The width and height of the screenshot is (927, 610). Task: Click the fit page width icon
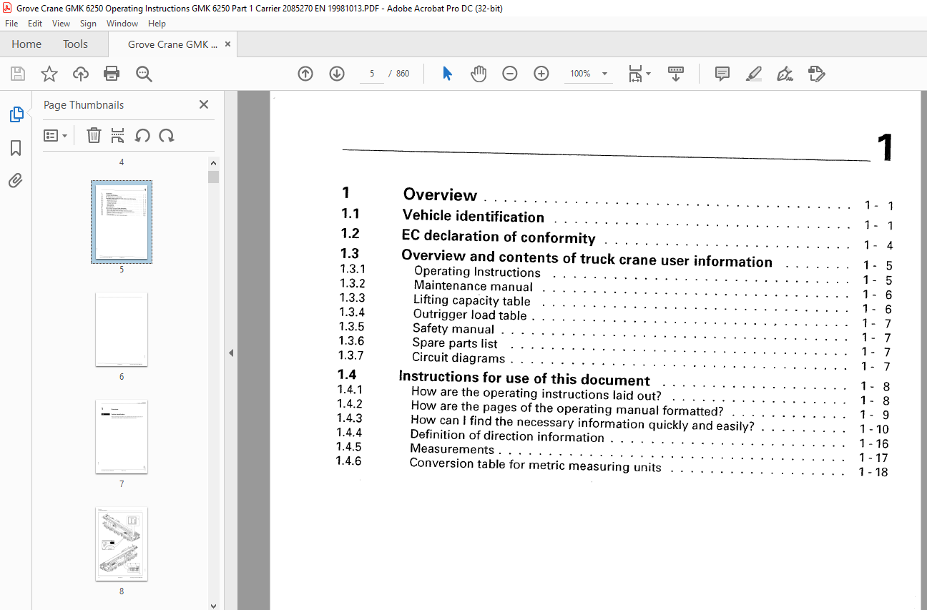pos(634,74)
